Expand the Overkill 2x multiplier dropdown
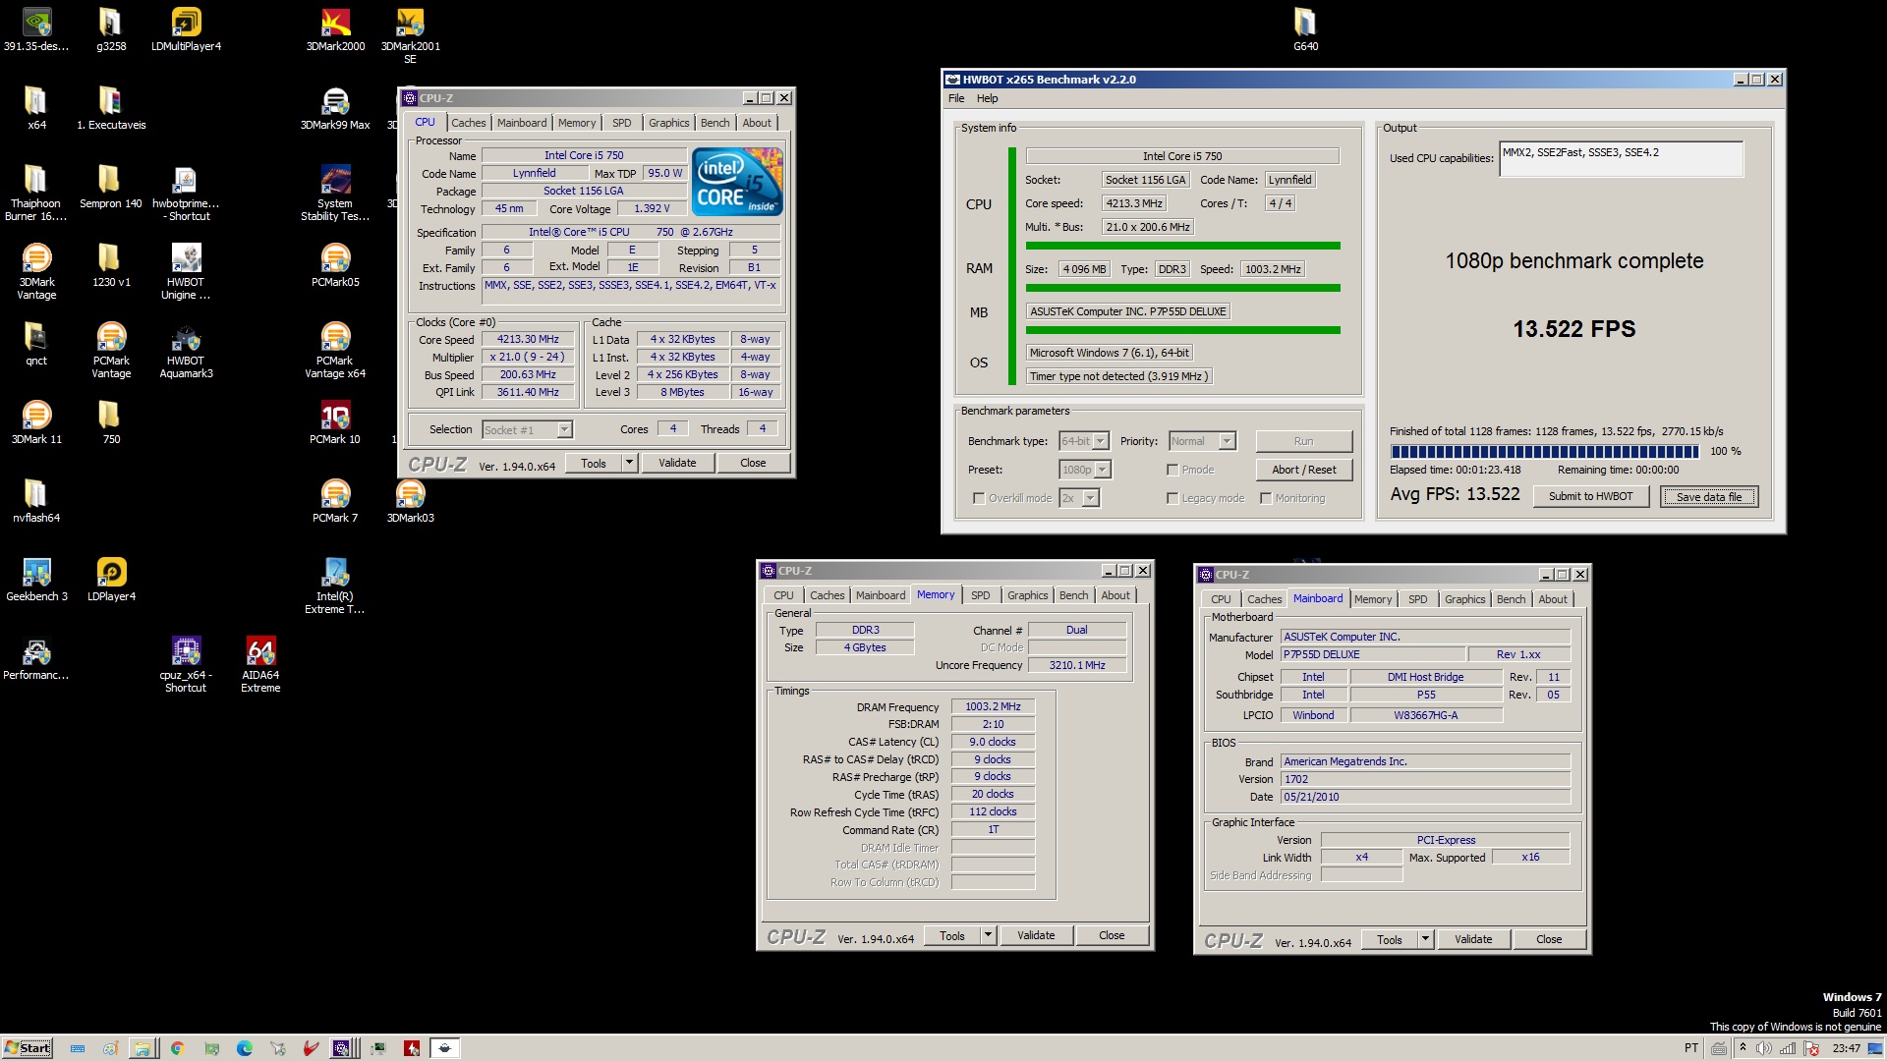This screenshot has height=1061, width=1887. coord(1078,498)
